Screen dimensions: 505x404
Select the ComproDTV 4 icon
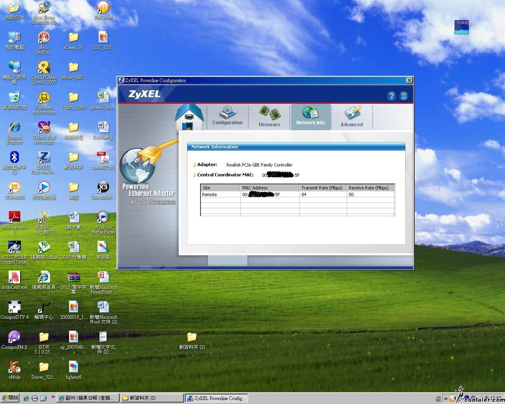coord(15,310)
